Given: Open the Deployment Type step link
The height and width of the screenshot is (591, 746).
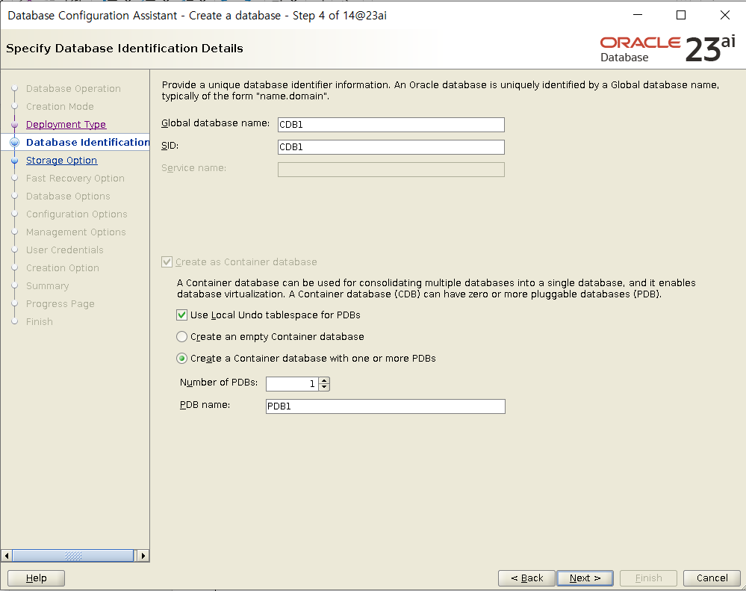Looking at the screenshot, I should (66, 124).
